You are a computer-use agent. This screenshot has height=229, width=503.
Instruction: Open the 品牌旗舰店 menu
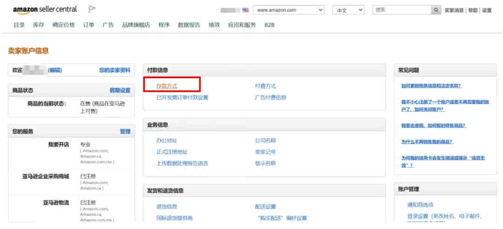[x=136, y=25]
